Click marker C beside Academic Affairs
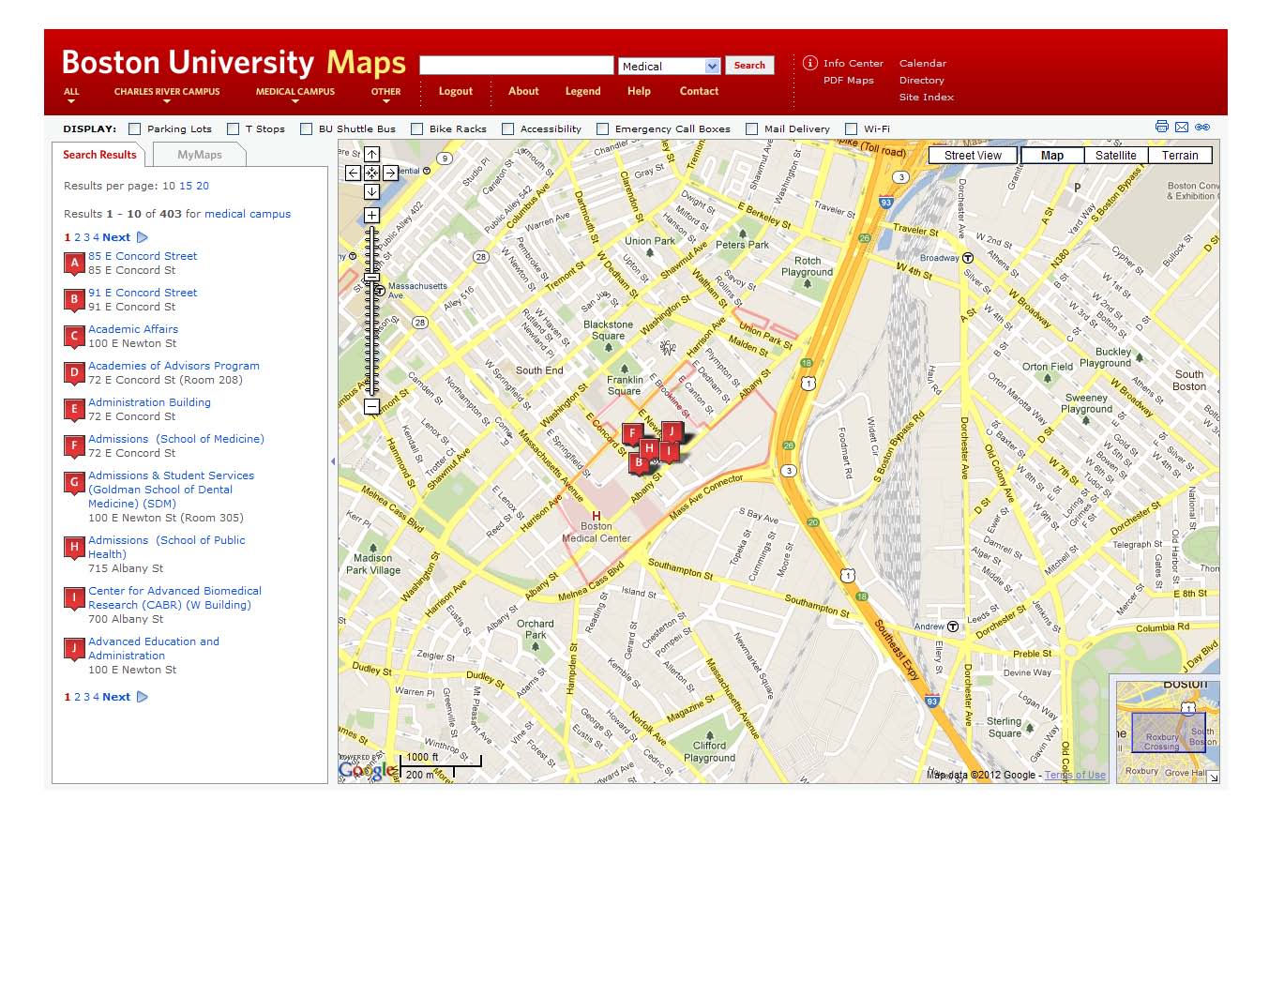 pos(74,338)
